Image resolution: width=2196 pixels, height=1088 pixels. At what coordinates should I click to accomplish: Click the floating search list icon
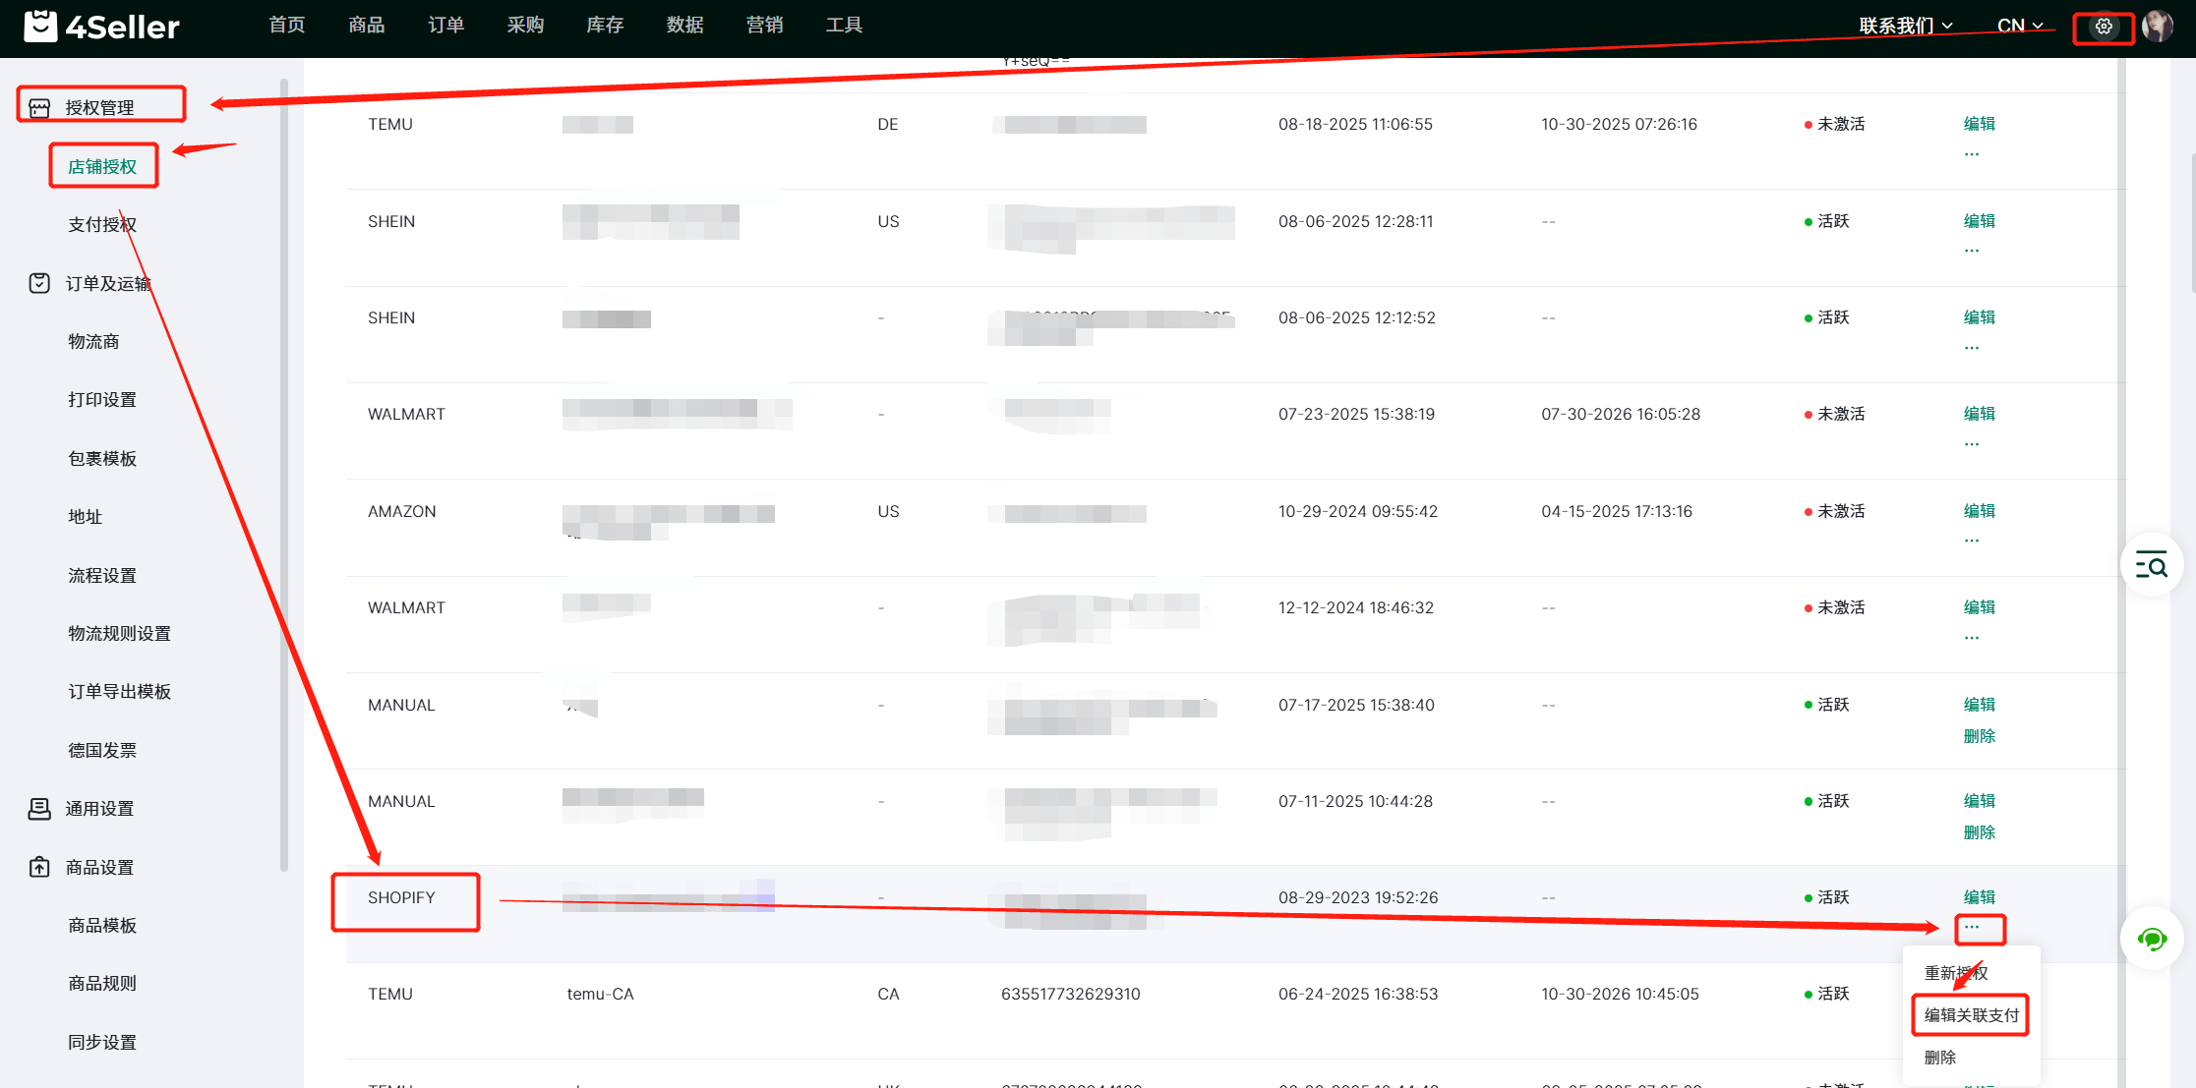(2151, 565)
